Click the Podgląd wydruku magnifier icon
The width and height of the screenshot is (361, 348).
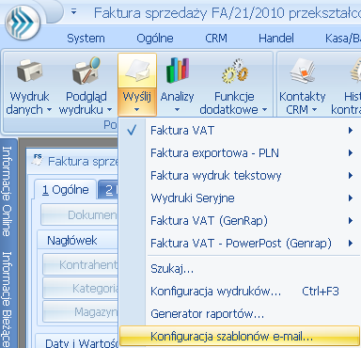(86, 71)
